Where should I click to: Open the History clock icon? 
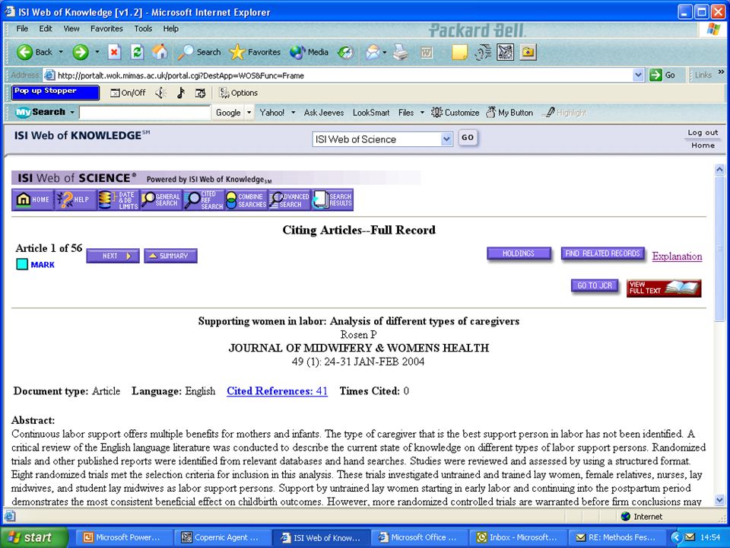(346, 53)
